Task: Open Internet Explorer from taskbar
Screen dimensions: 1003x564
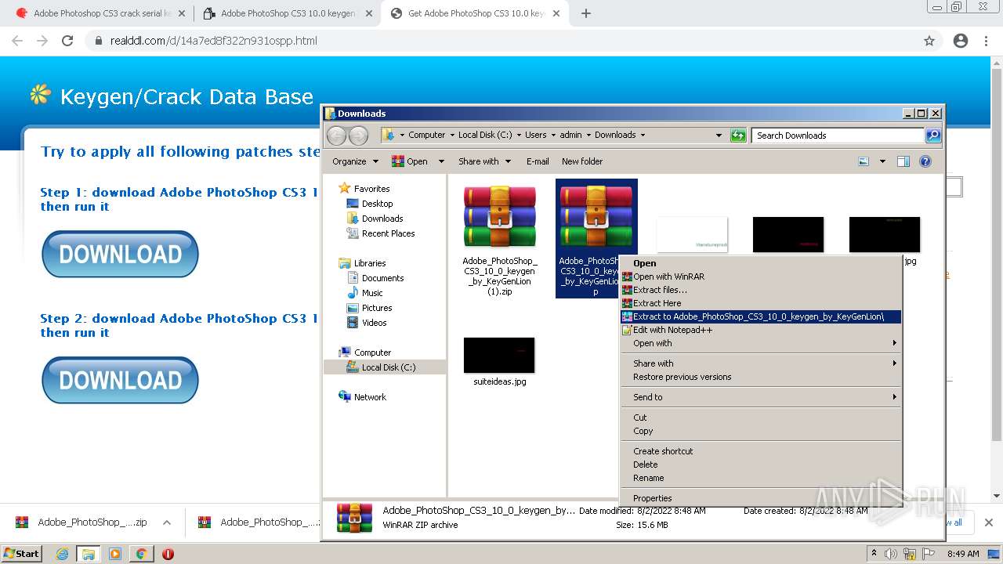Action: [63, 554]
